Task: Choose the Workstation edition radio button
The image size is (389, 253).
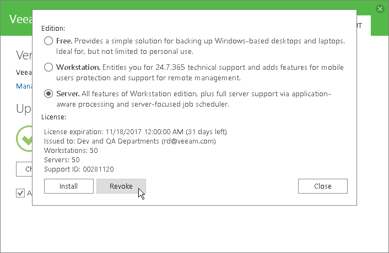Action: pos(48,67)
